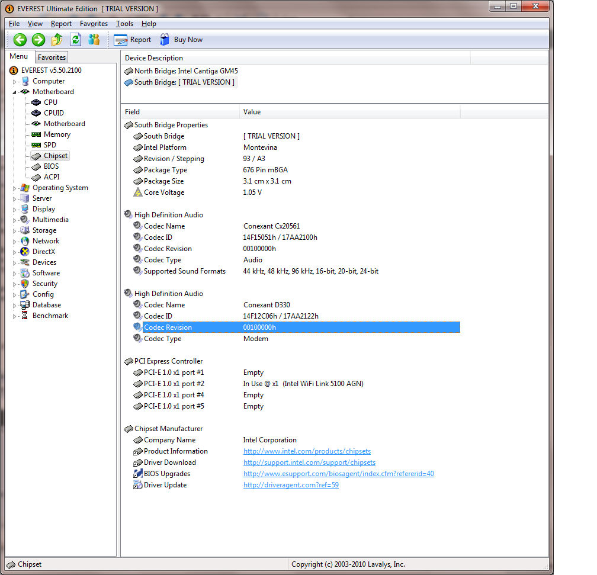Expand the DirectX tree node
The image size is (597, 575).
pyautogui.click(x=14, y=252)
